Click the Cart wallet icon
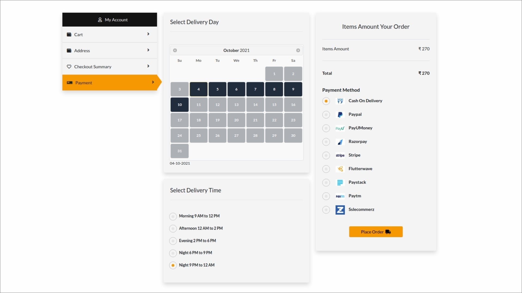 click(69, 34)
